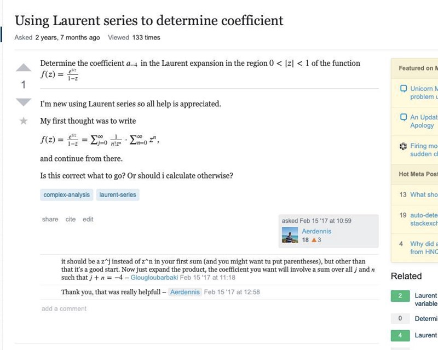
Task: Open related question with score 4
Action: click(x=425, y=335)
